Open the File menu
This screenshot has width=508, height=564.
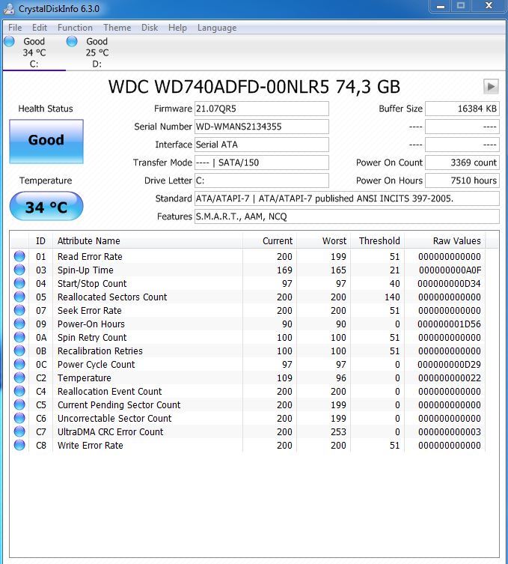[15, 28]
